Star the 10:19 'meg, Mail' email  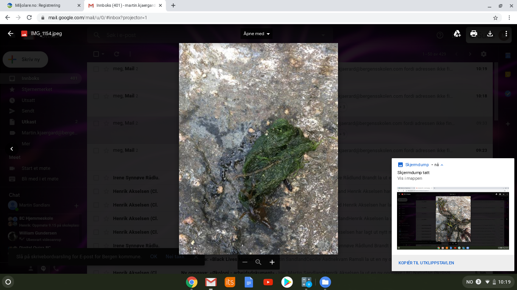106,69
